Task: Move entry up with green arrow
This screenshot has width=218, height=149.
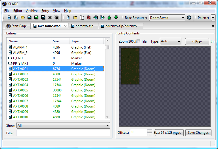Action: pos(109,17)
